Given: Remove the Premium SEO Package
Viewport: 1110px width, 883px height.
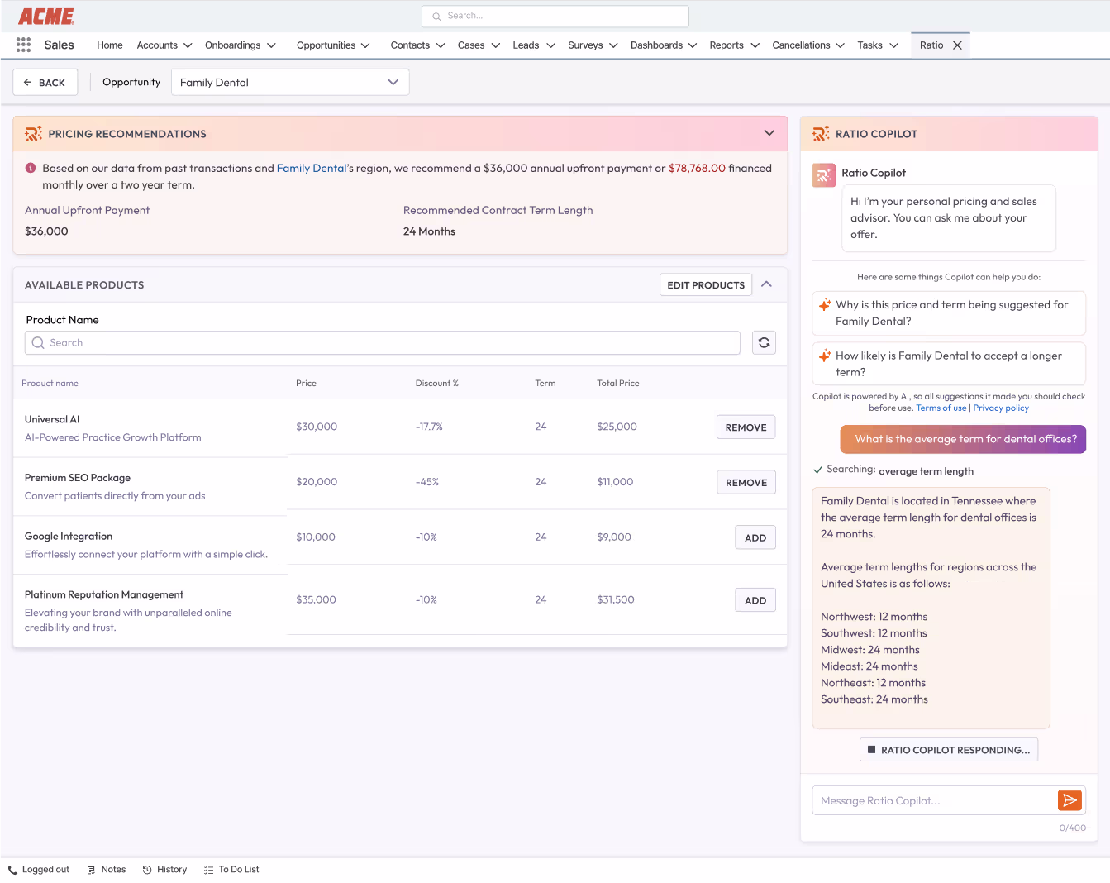Looking at the screenshot, I should (746, 482).
